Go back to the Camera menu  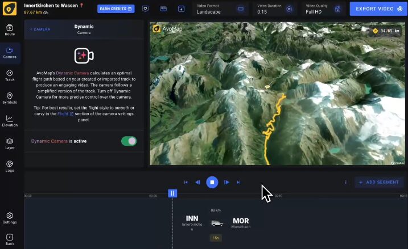point(40,29)
